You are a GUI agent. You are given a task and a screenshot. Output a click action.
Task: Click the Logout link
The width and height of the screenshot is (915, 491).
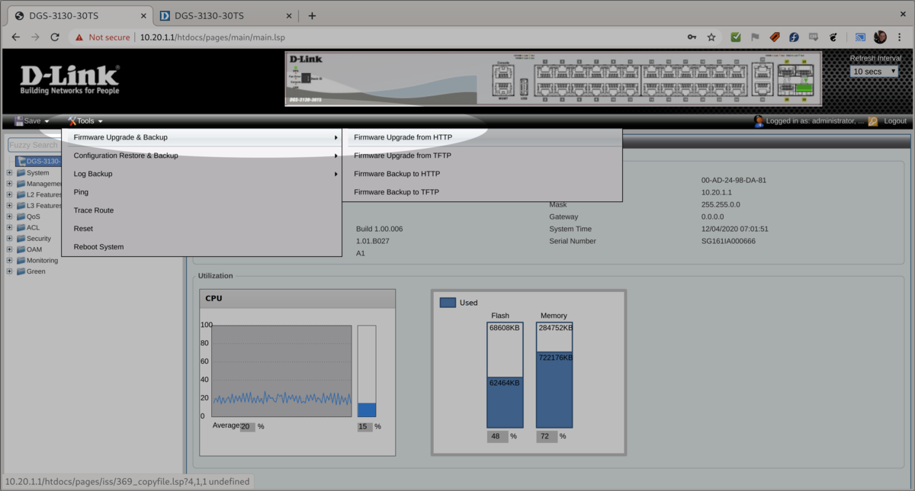[895, 121]
